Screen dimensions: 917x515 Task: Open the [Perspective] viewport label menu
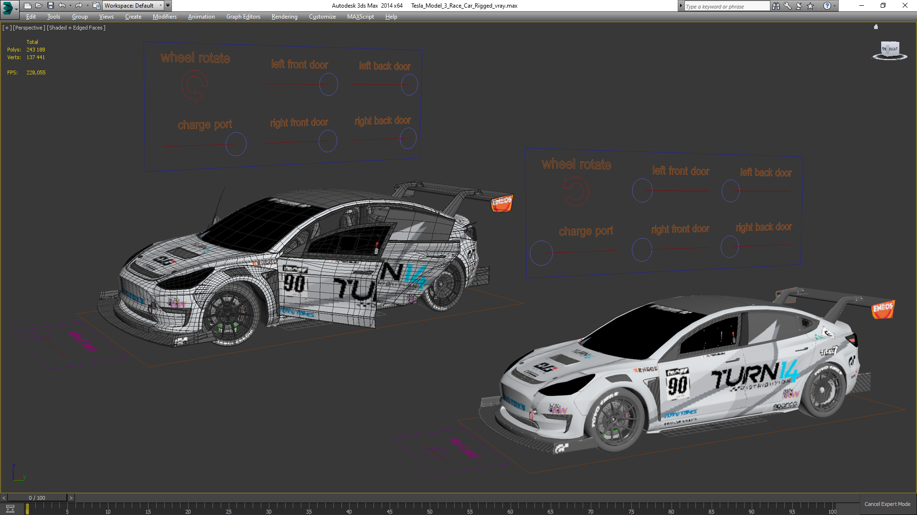(x=29, y=28)
